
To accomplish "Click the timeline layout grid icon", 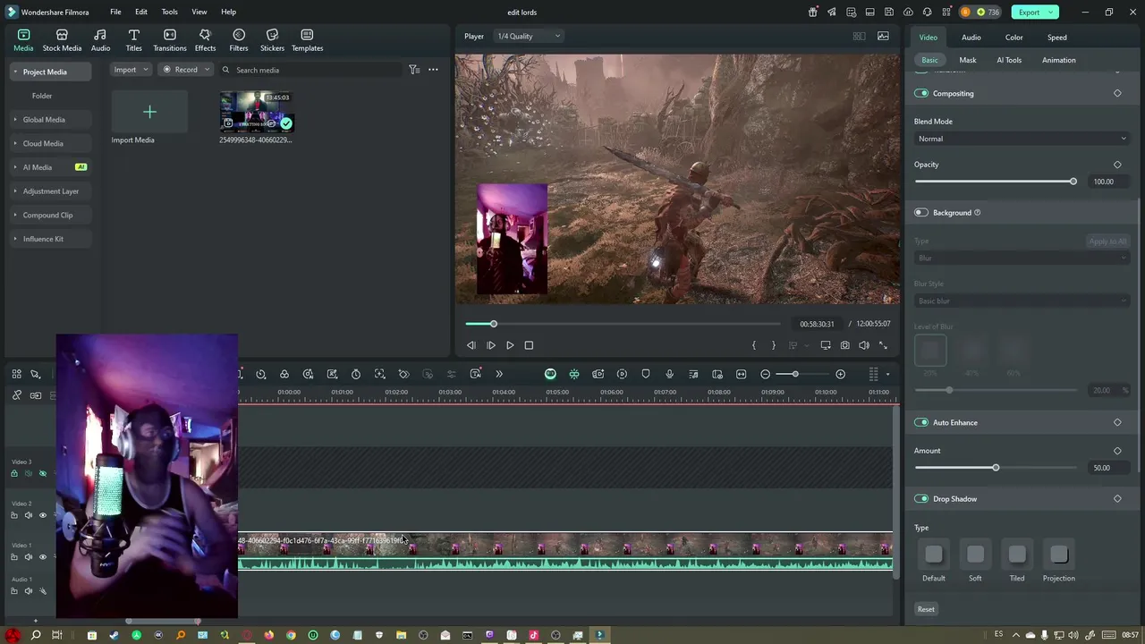I will (873, 374).
